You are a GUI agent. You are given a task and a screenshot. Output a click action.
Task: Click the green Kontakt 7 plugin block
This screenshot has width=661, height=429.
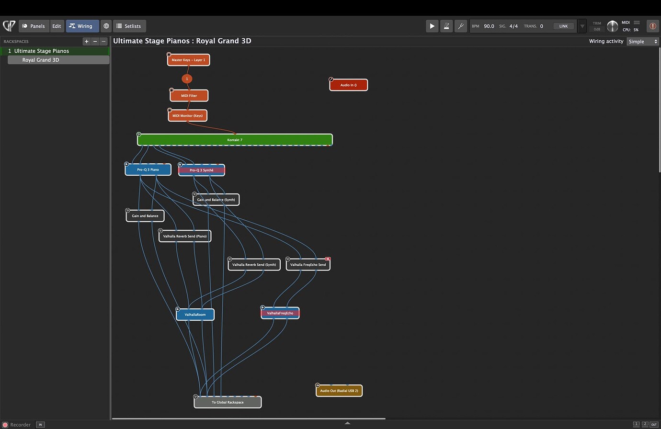click(x=235, y=140)
